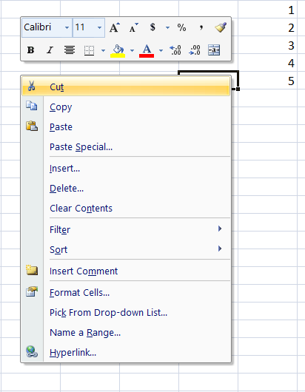Click the Increase Font Size icon
The image size is (305, 392).
[115, 27]
